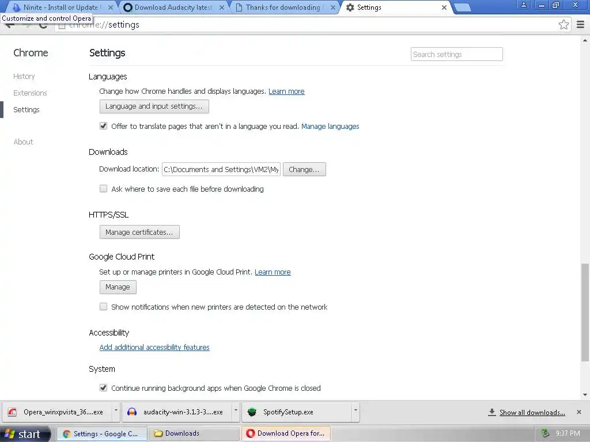Image resolution: width=590 pixels, height=442 pixels.
Task: Open Add additional accessibility features link
Action: click(x=154, y=347)
